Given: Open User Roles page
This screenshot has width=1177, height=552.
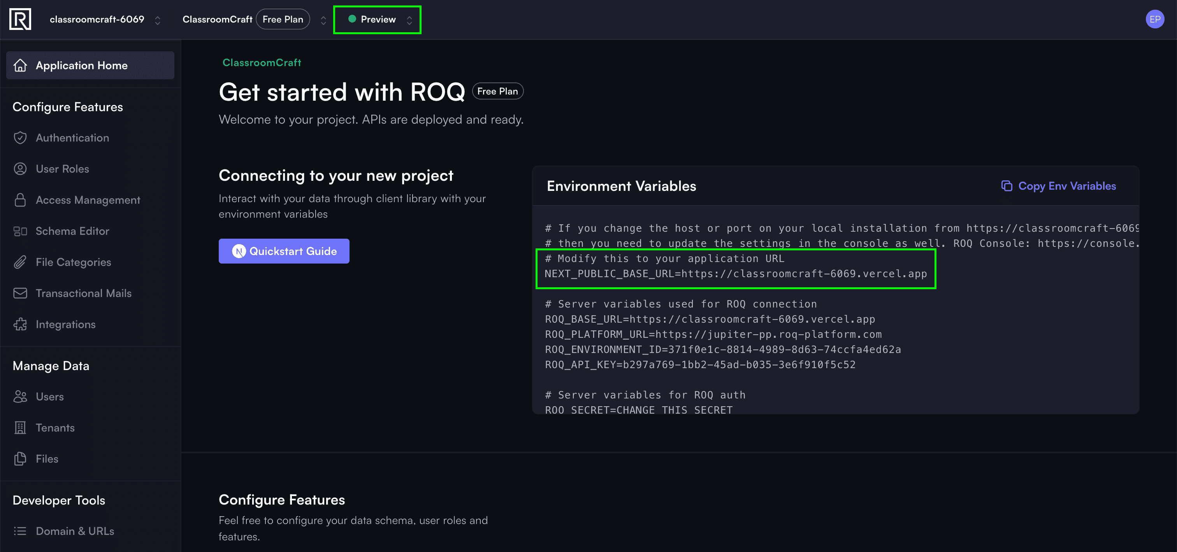Looking at the screenshot, I should (90, 169).
